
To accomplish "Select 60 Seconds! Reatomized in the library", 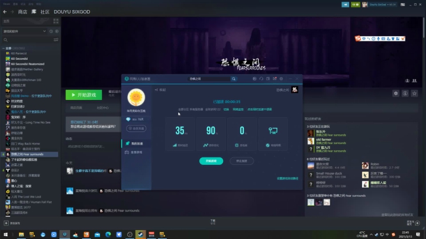I will [27, 64].
